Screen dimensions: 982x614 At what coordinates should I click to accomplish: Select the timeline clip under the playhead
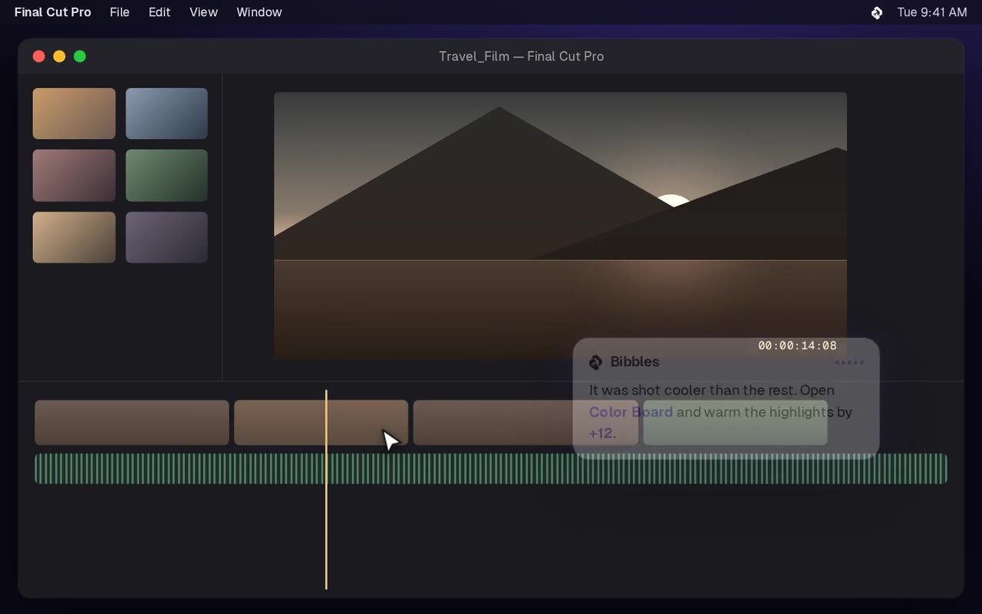[321, 422]
